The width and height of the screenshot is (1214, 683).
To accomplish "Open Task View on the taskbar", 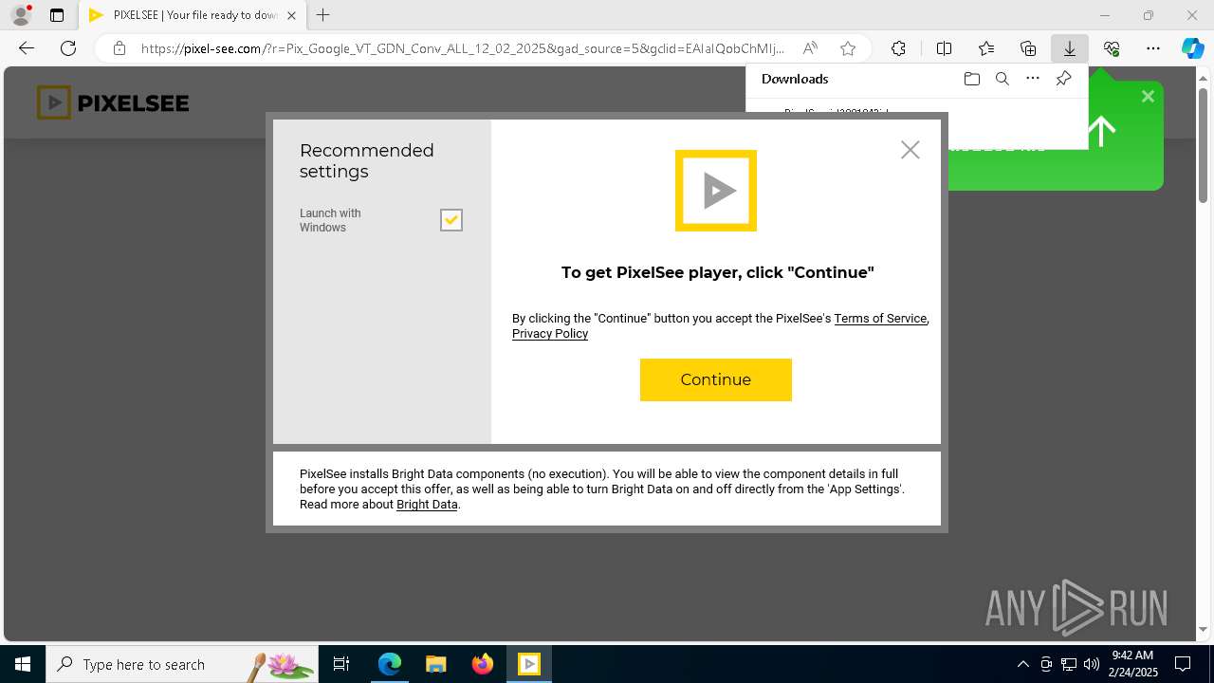I will coord(341,664).
